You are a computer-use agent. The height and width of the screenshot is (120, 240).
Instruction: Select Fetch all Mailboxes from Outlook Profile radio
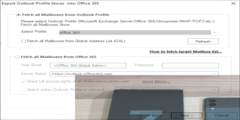coord(18,15)
